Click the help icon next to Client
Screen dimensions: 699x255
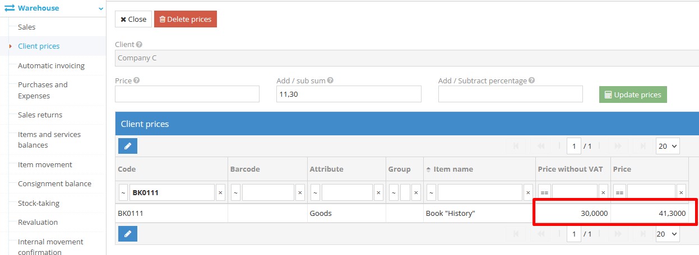pyautogui.click(x=139, y=45)
